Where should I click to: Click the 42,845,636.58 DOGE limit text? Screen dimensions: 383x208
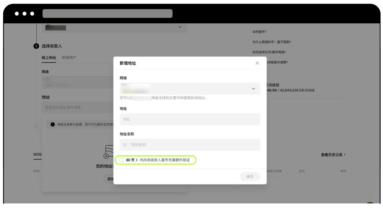tap(297, 90)
